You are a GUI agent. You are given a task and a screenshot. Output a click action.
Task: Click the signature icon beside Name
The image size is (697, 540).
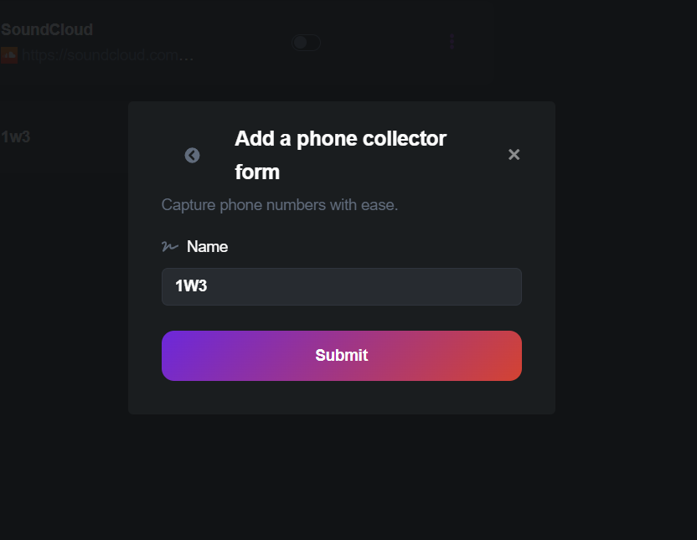[x=169, y=246]
